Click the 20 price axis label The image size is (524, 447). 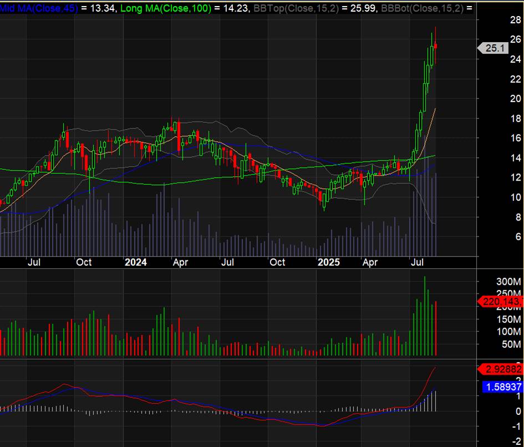516,99
